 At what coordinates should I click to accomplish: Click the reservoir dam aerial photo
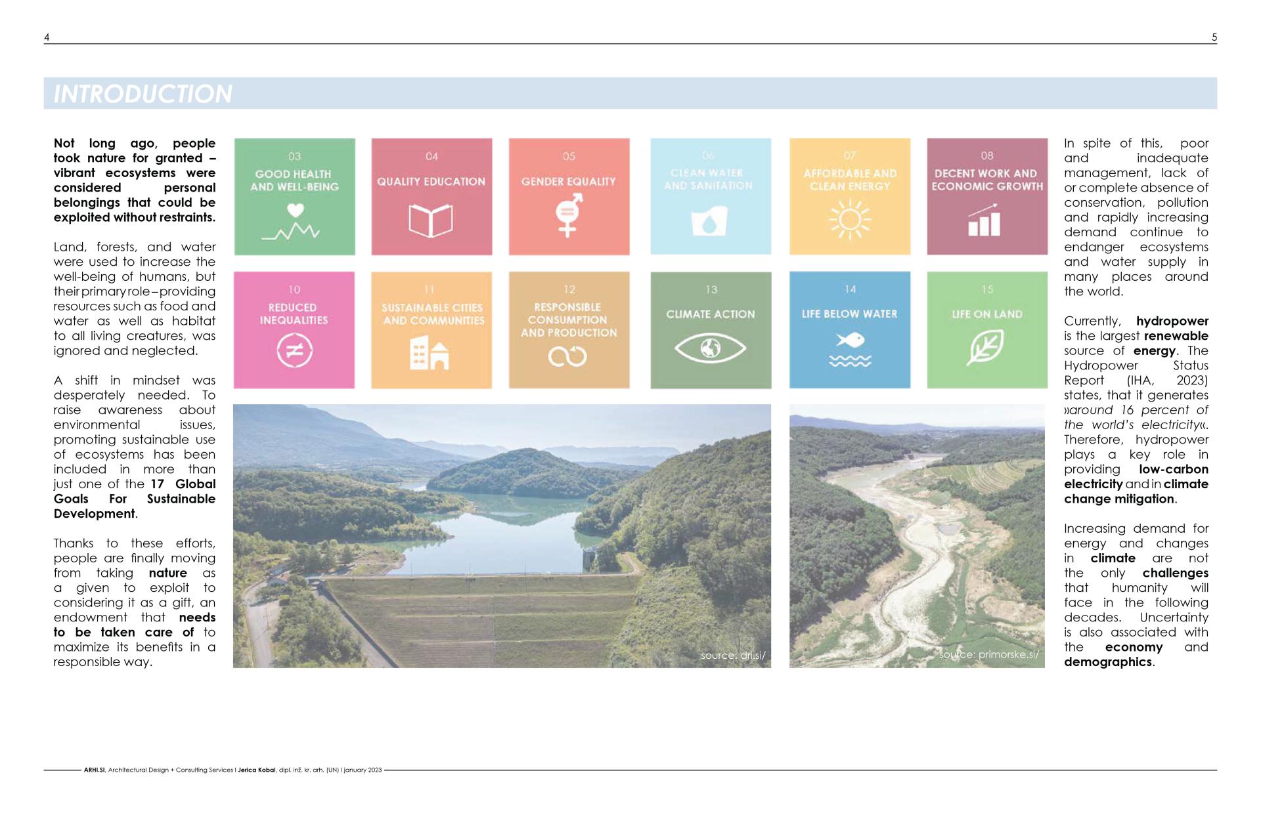[502, 535]
